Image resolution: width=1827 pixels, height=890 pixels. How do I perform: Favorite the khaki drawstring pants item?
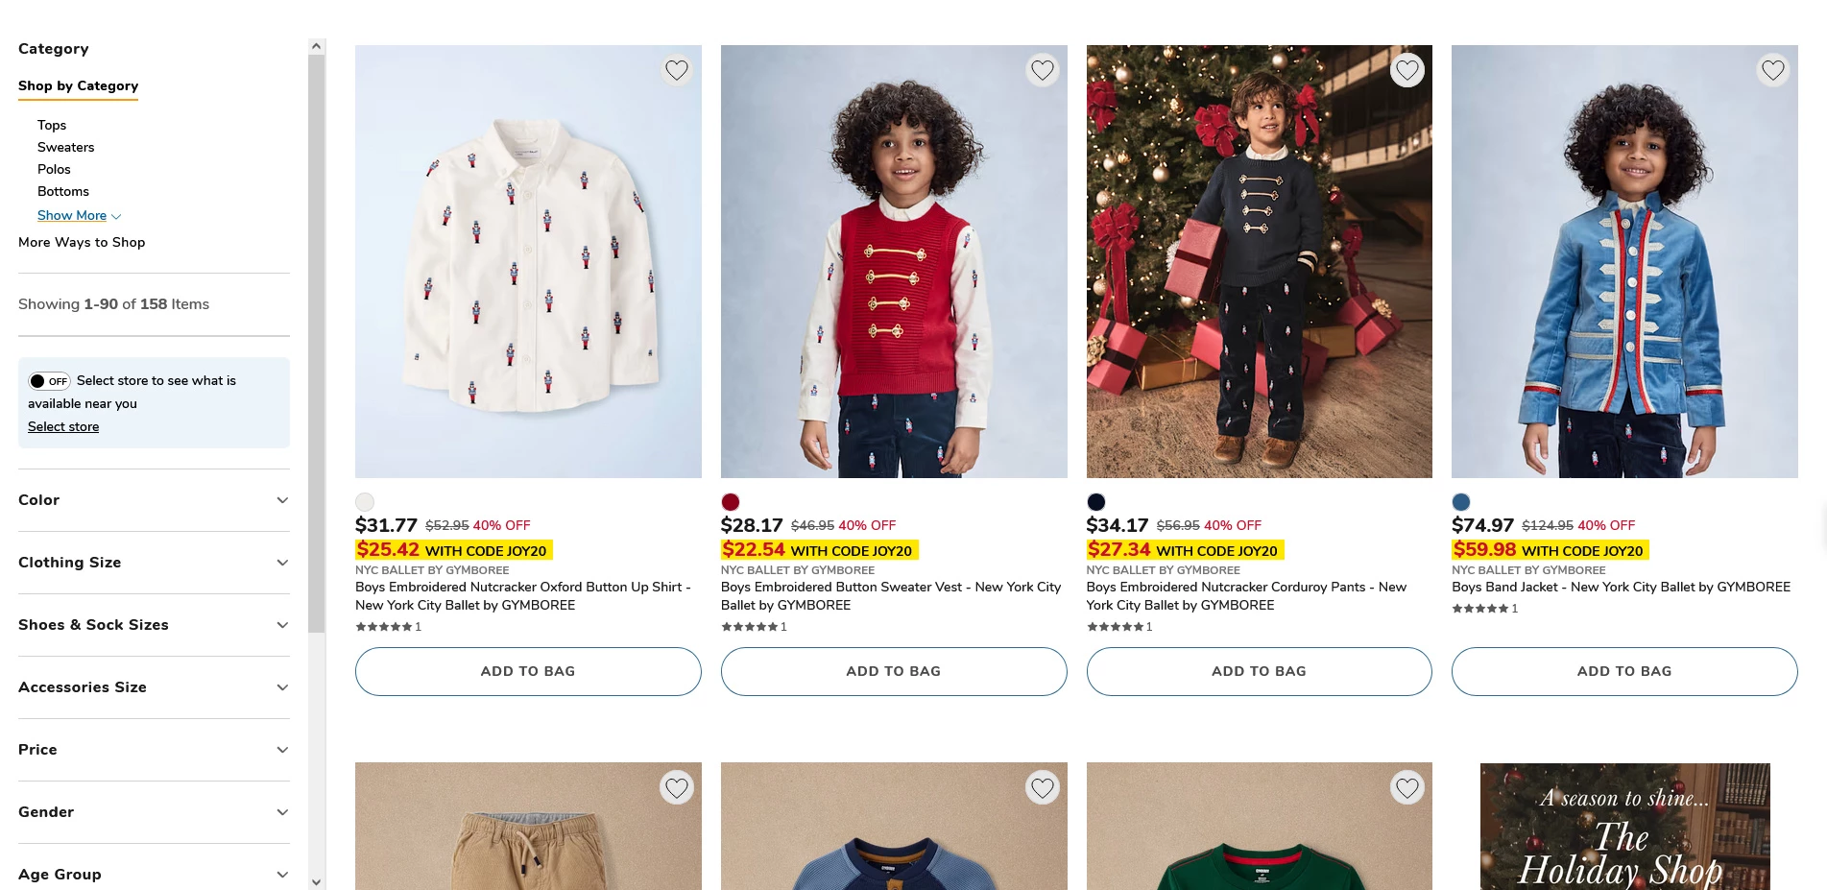(x=677, y=788)
